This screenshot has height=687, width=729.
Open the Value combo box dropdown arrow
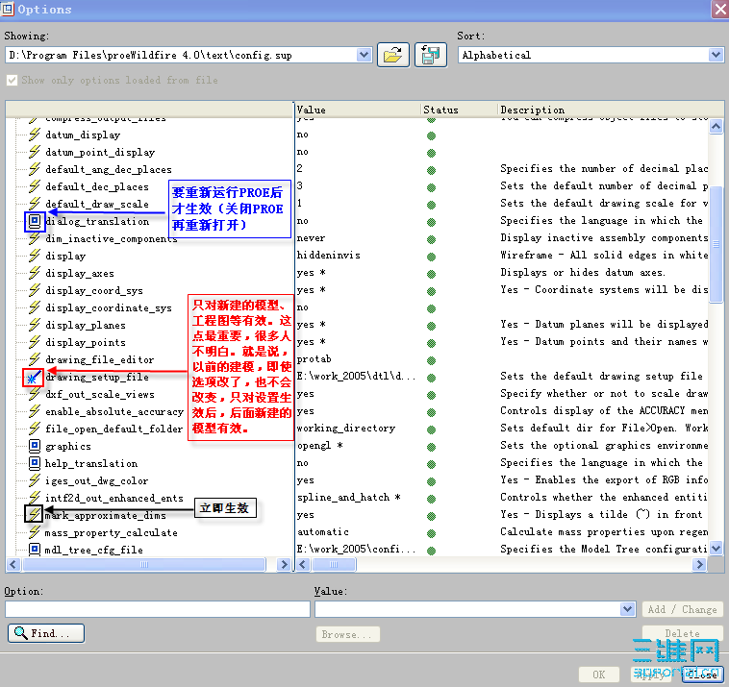click(x=628, y=609)
